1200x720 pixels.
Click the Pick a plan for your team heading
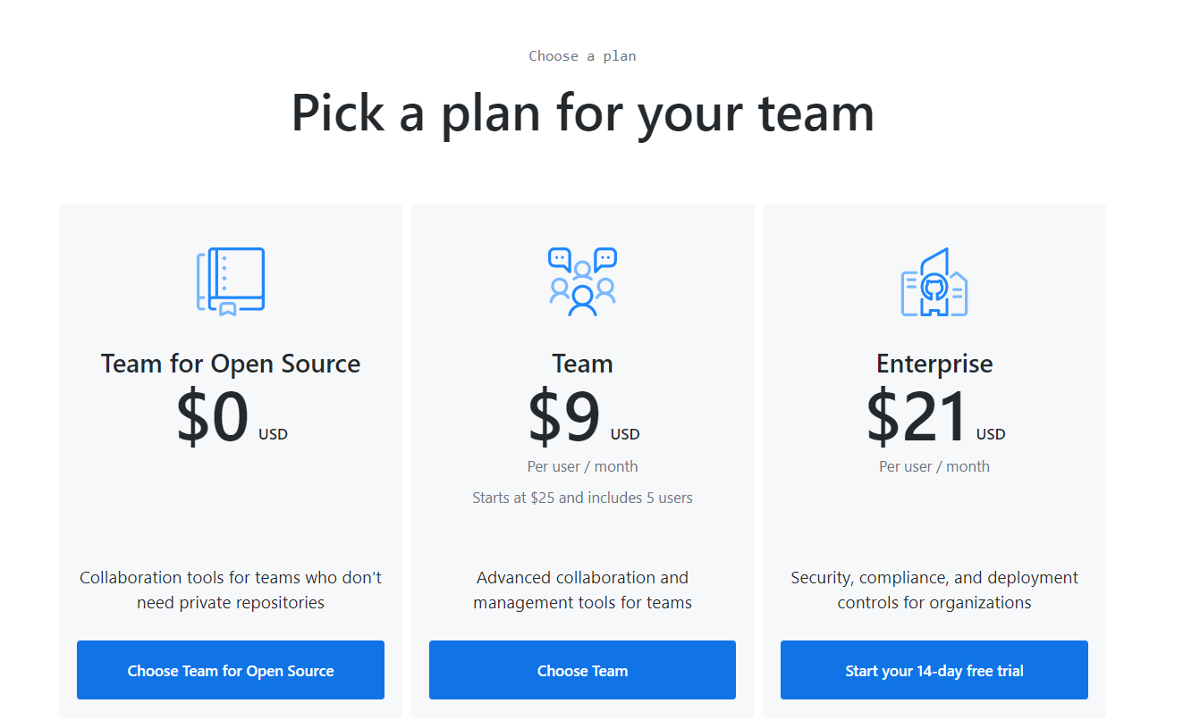pyautogui.click(x=582, y=113)
